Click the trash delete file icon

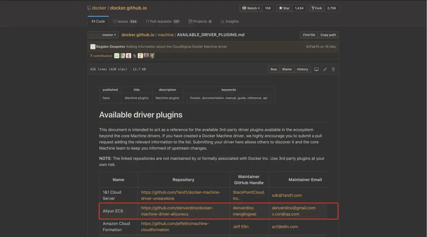point(333,69)
